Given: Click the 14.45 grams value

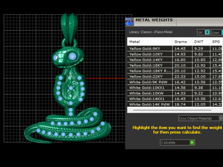Looking at the screenshot, I should point(180,49).
